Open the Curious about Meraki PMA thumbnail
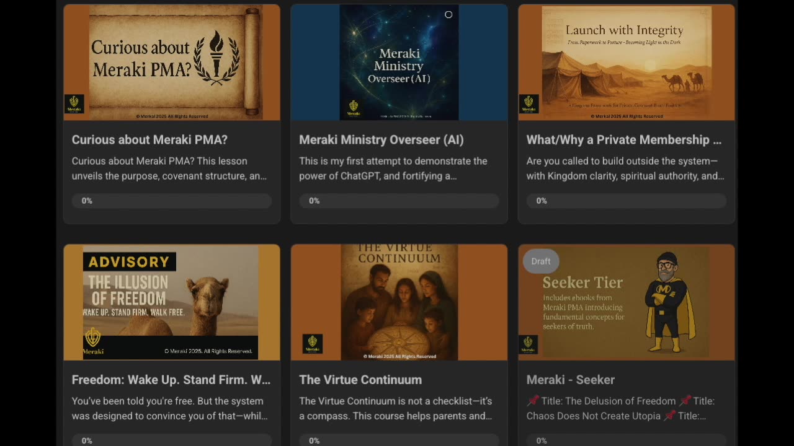This screenshot has height=446, width=794. [x=172, y=62]
